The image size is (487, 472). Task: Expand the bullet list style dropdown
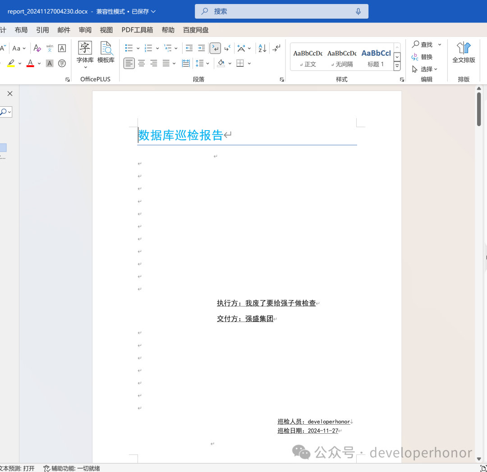(x=138, y=48)
